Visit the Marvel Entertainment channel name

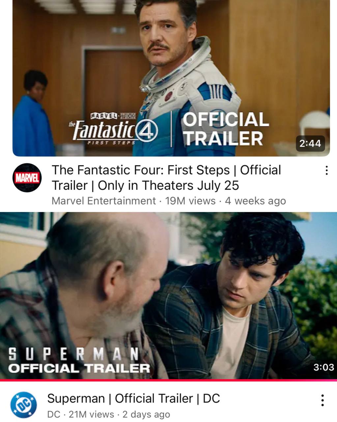click(103, 201)
